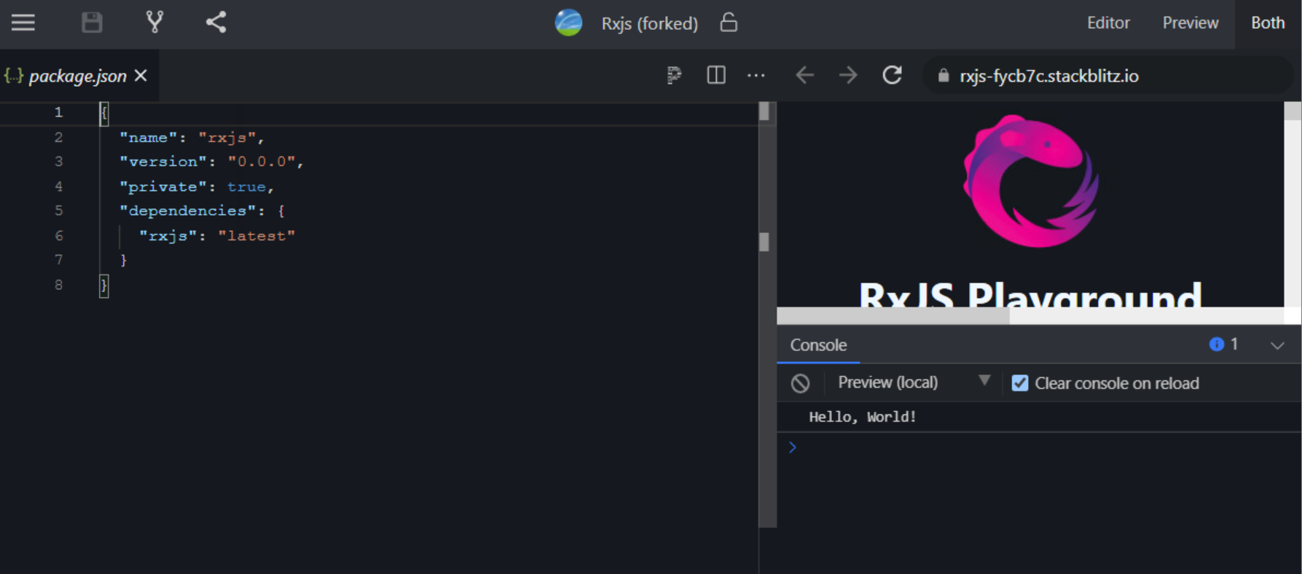The image size is (1302, 574).
Task: Go forward in the preview browser
Action: tap(848, 75)
